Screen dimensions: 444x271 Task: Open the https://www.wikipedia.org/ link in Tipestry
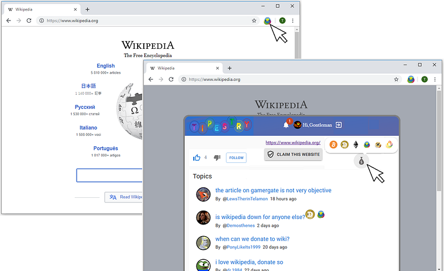click(x=293, y=142)
